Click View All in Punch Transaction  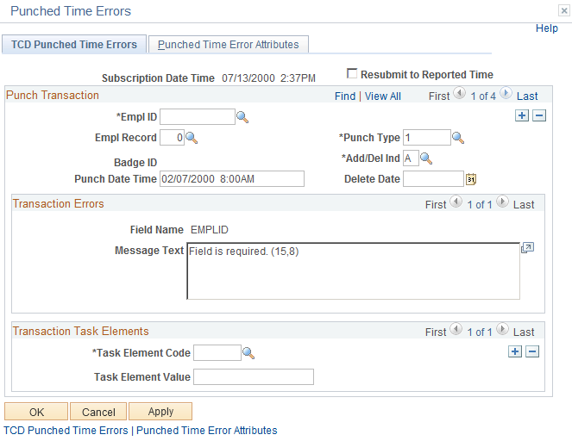[x=383, y=96]
